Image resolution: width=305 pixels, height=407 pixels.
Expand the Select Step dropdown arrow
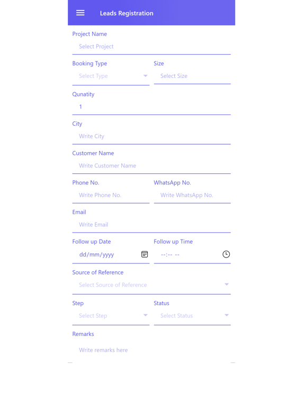146,315
